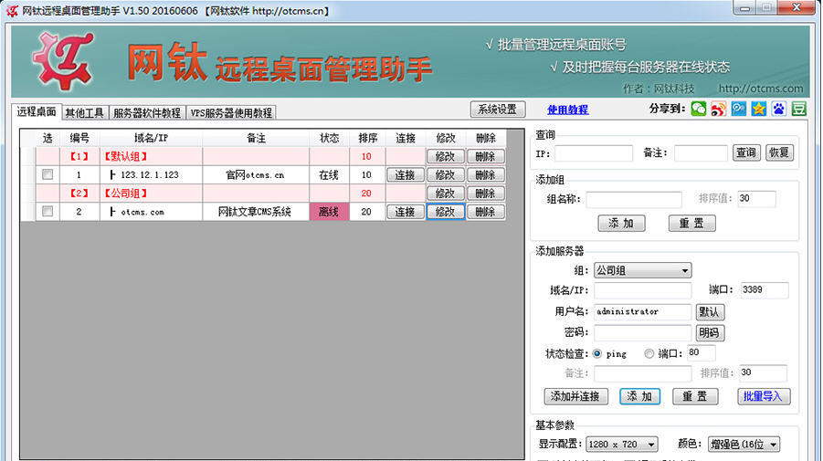Click the IP query input field
Screen dimensions: 823x461
pos(594,153)
